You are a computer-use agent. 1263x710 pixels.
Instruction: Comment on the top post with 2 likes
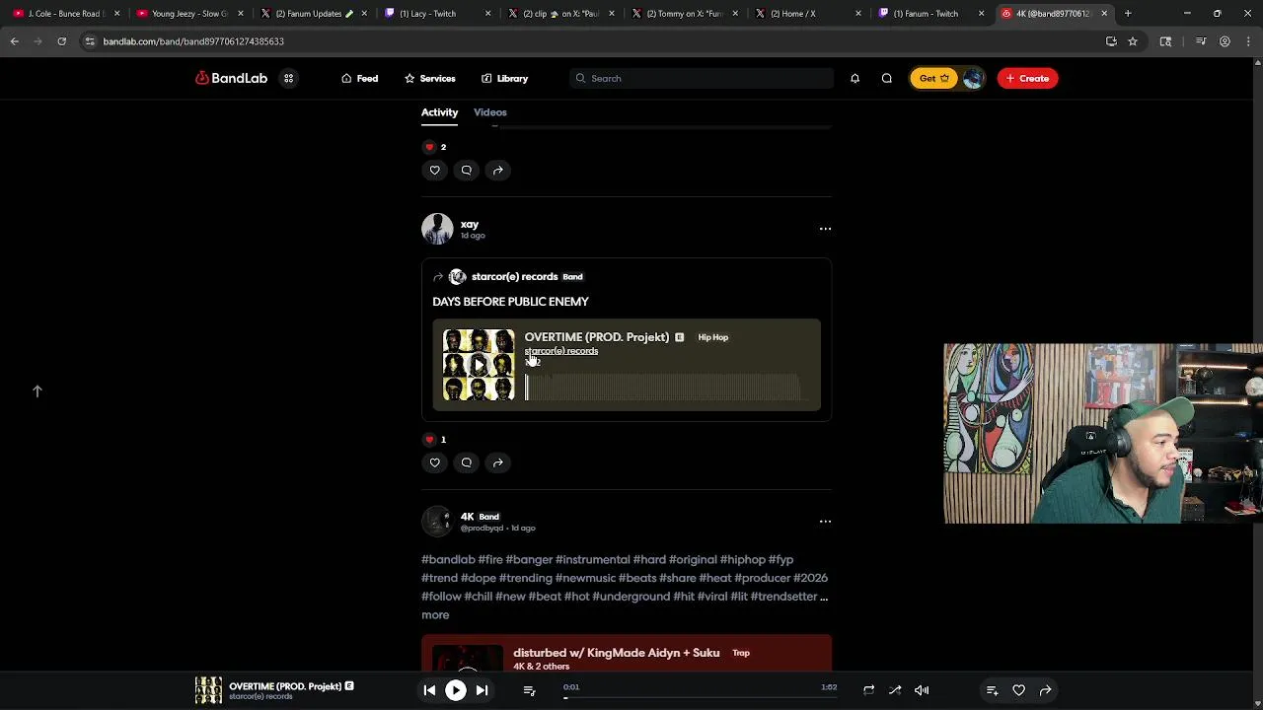click(466, 170)
